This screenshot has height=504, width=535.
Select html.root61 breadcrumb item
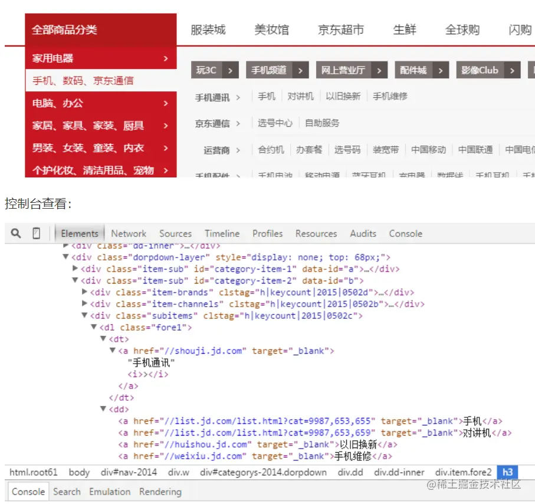(34, 472)
